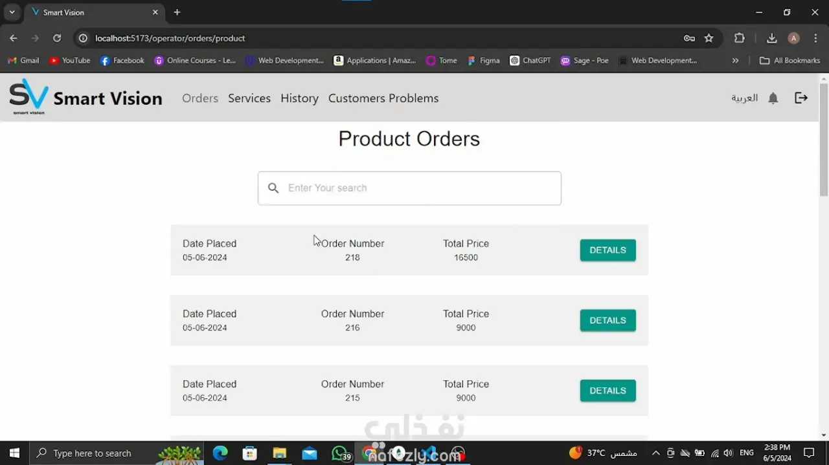Open Applications Amazon bookmark
The width and height of the screenshot is (829, 465).
pyautogui.click(x=374, y=60)
